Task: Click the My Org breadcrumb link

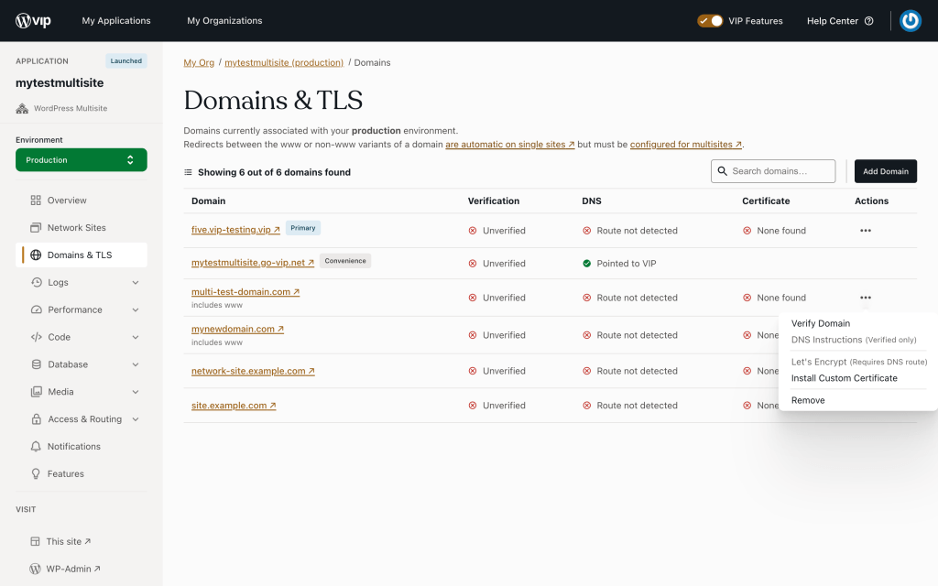Action: click(x=199, y=63)
